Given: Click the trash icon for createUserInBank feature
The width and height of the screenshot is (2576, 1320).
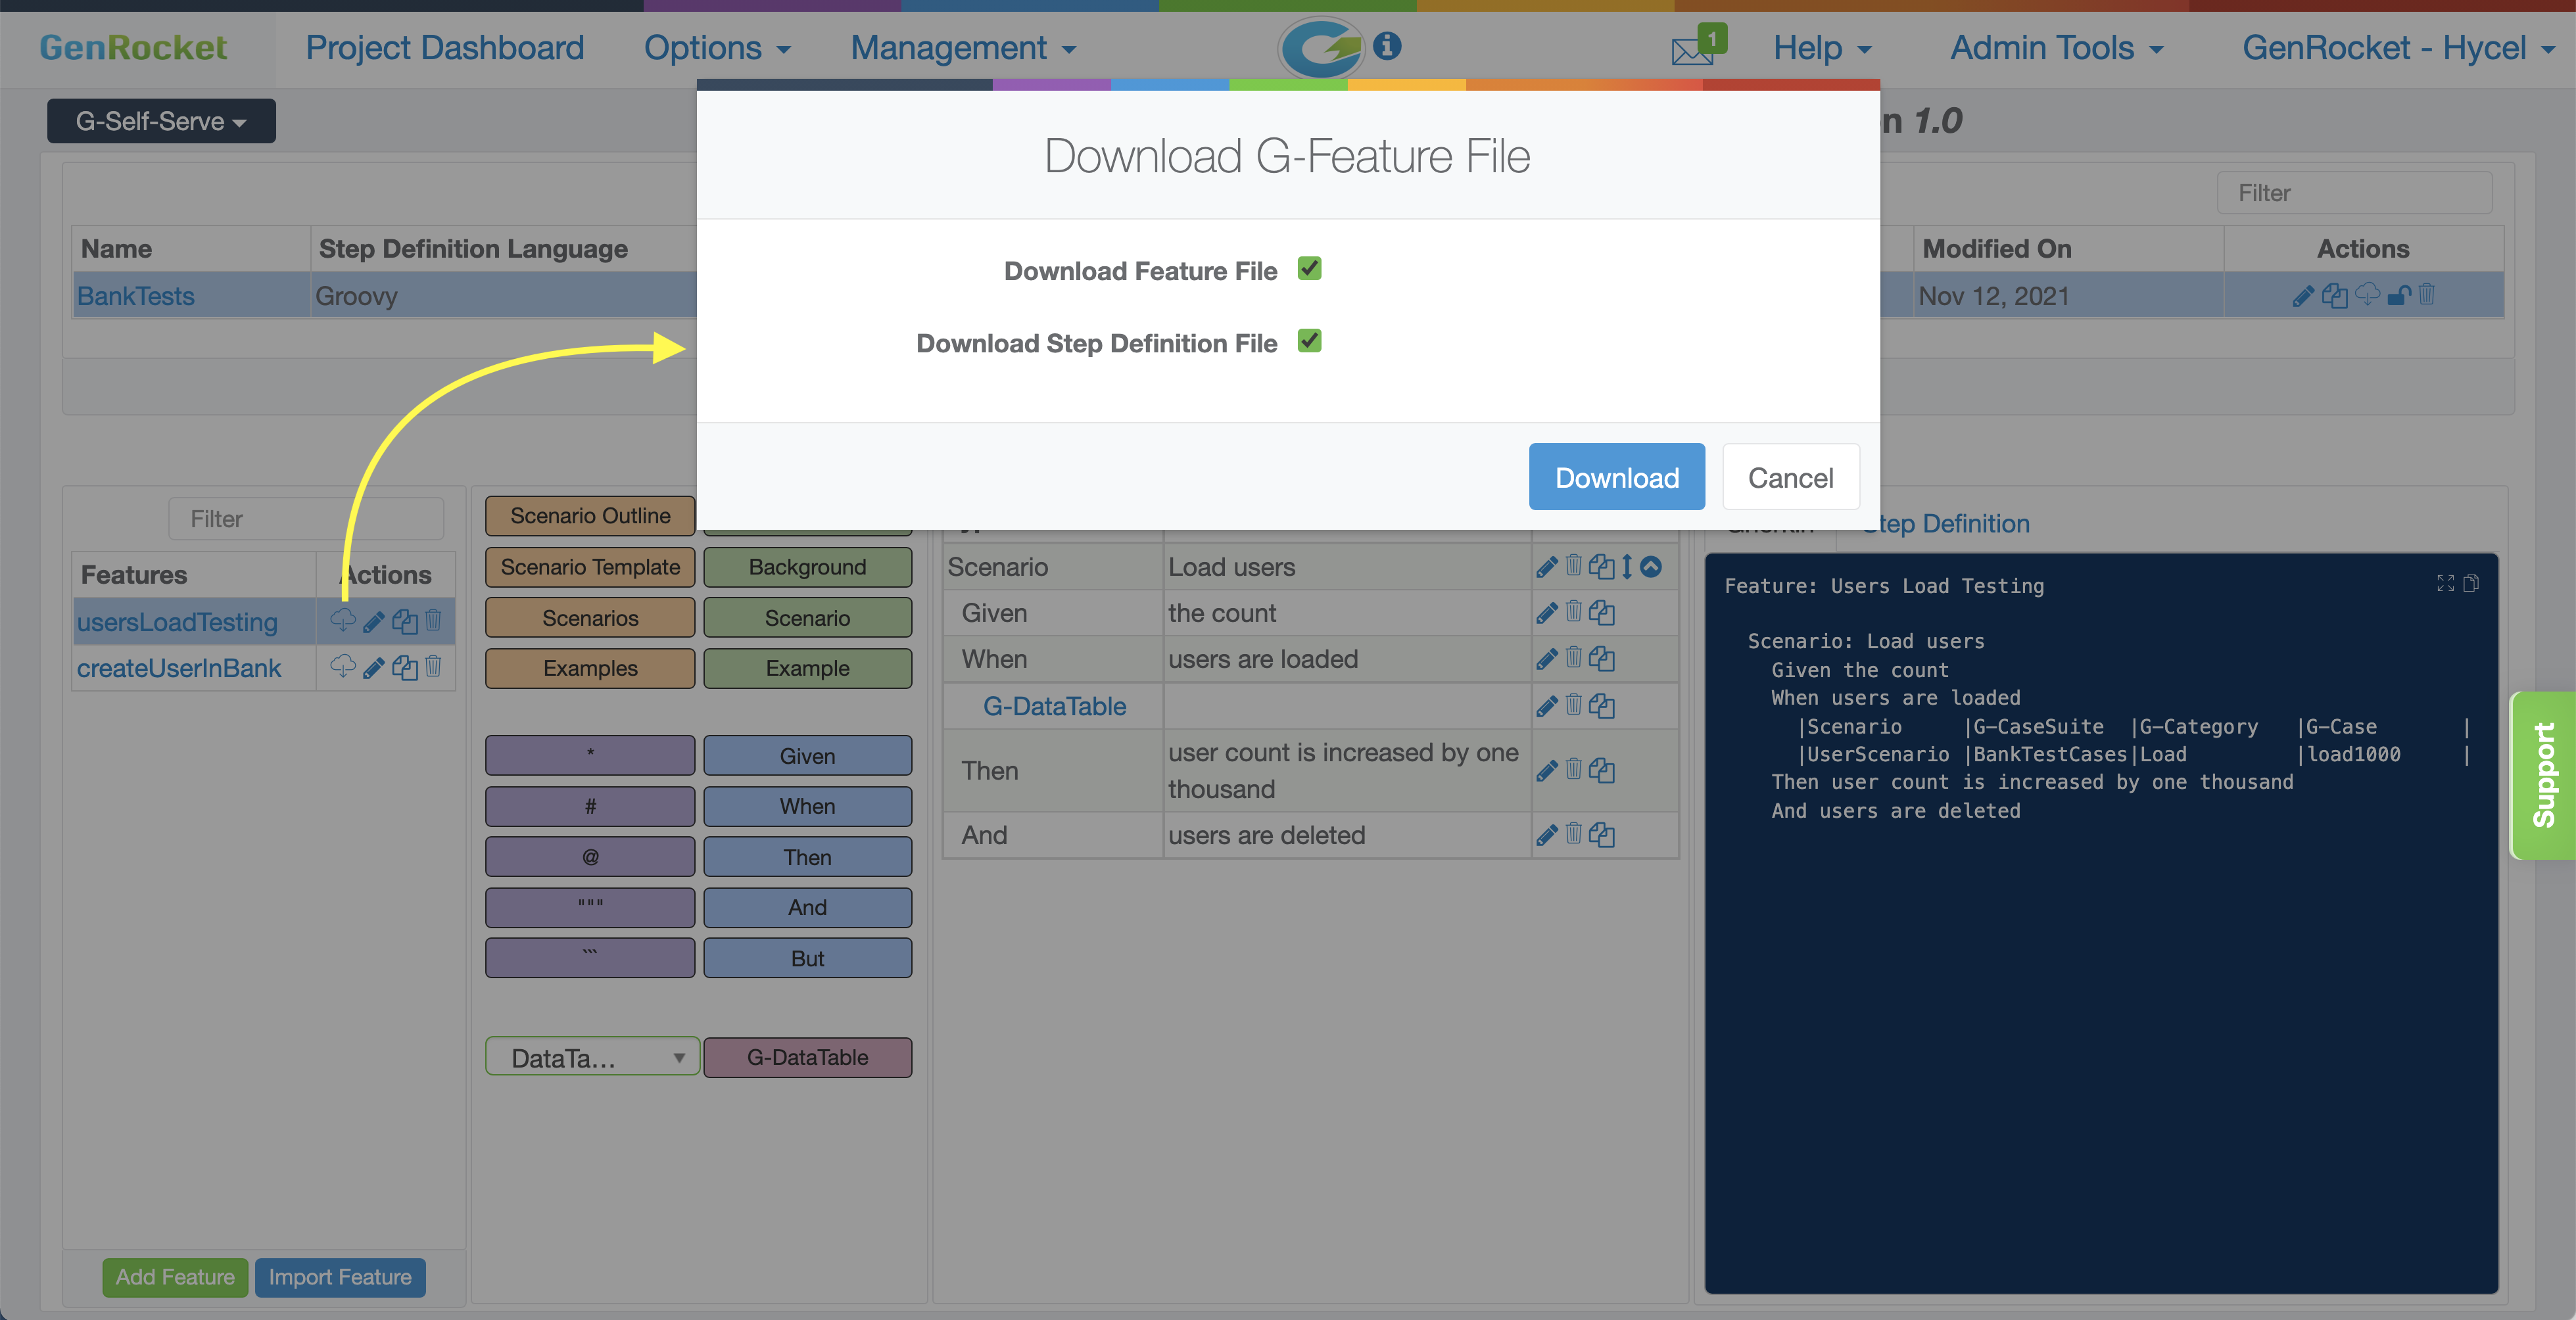Looking at the screenshot, I should pos(433,667).
